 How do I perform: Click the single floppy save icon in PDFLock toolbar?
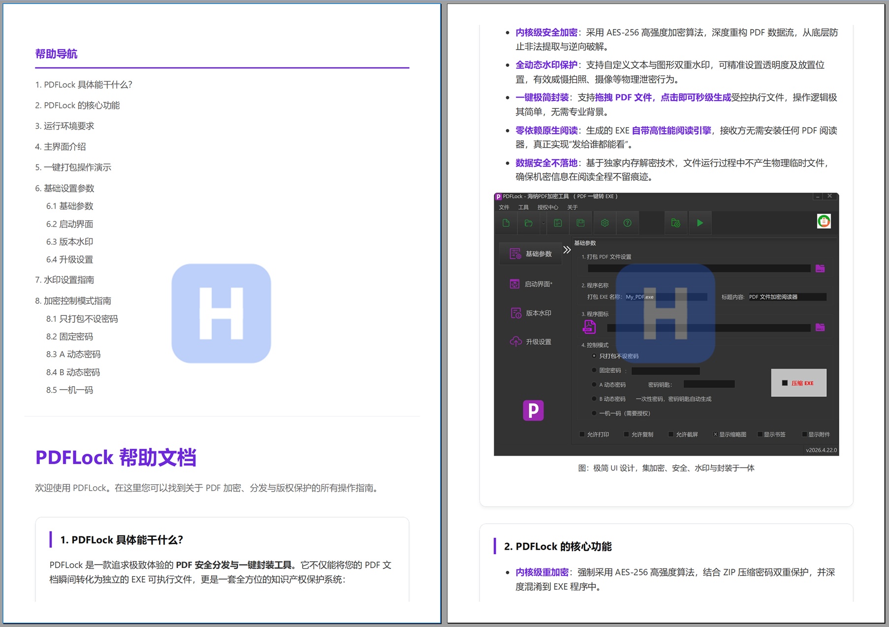tap(558, 223)
